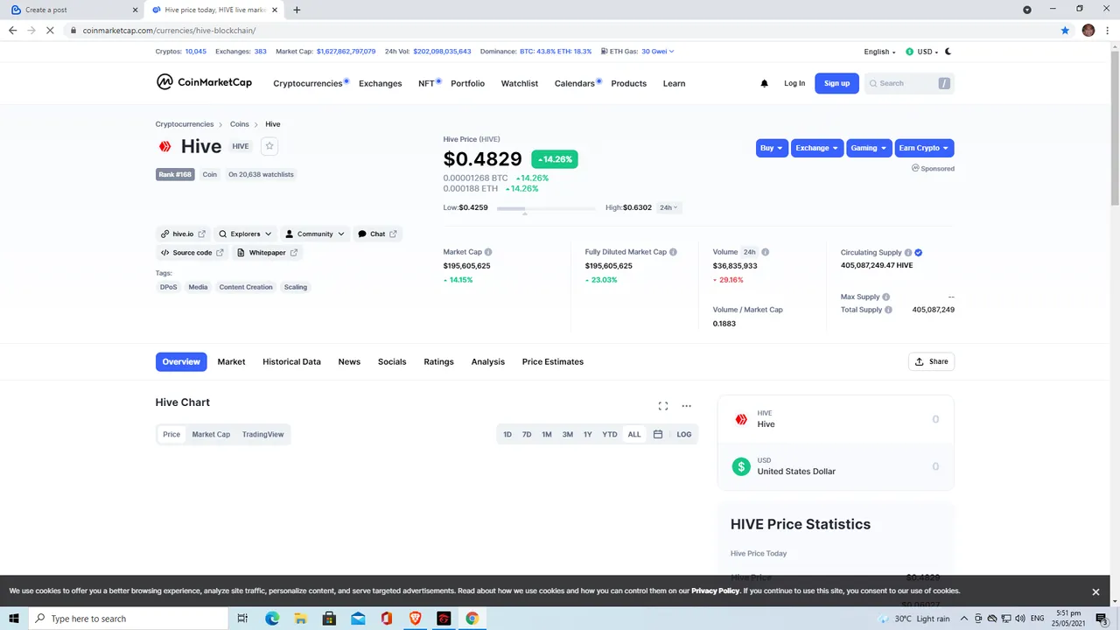Toggle the LOG chart scale
This screenshot has height=630, width=1120.
point(683,434)
